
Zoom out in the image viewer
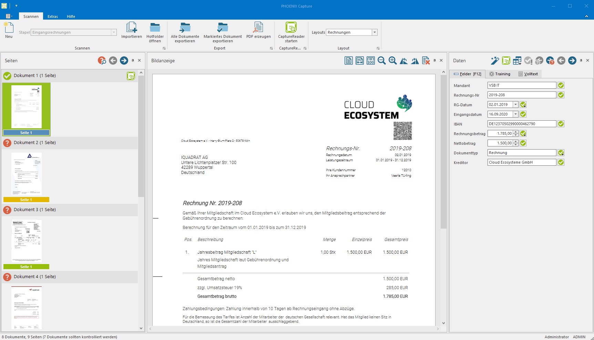pos(382,61)
